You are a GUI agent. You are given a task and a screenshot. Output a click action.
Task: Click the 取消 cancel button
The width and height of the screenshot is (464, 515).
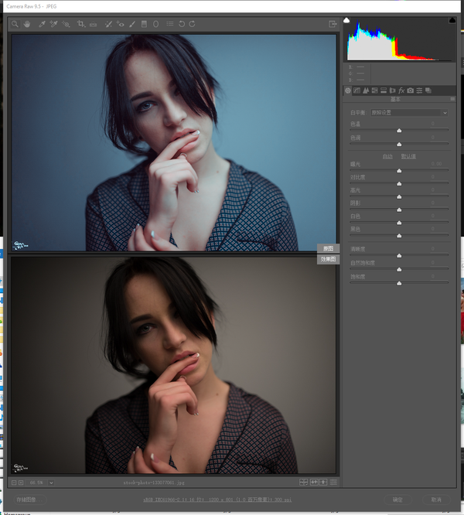pyautogui.click(x=436, y=500)
